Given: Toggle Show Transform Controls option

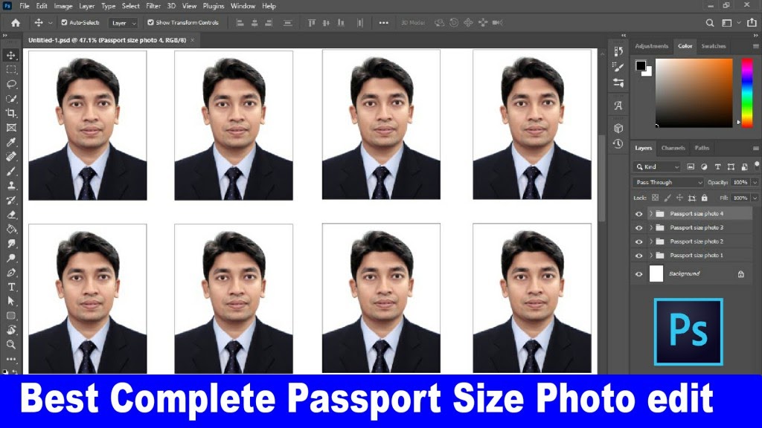Looking at the screenshot, I should coord(150,22).
